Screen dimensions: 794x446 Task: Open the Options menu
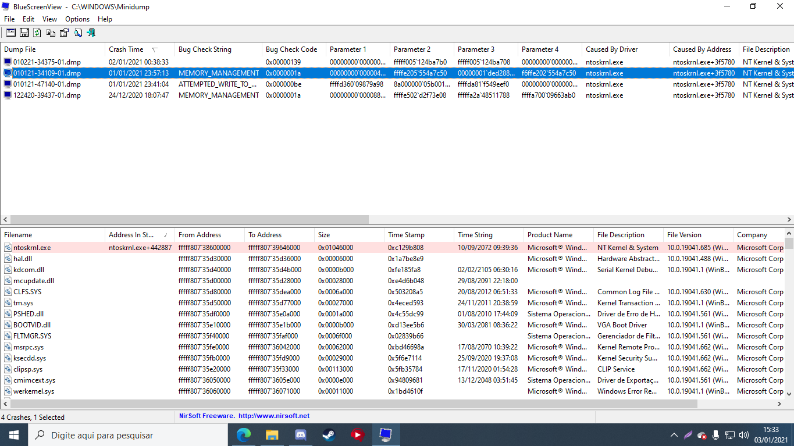point(77,19)
